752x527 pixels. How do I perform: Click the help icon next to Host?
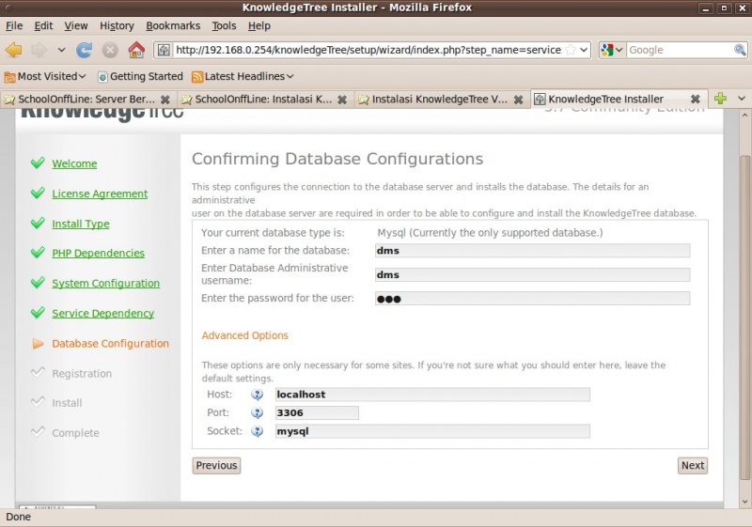(x=257, y=395)
